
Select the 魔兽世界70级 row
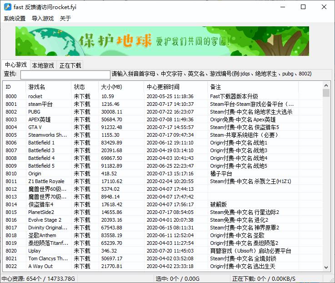click(x=162, y=197)
